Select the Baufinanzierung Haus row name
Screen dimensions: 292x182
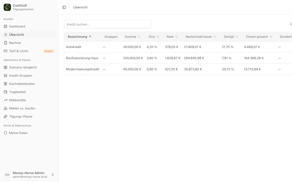point(82,58)
